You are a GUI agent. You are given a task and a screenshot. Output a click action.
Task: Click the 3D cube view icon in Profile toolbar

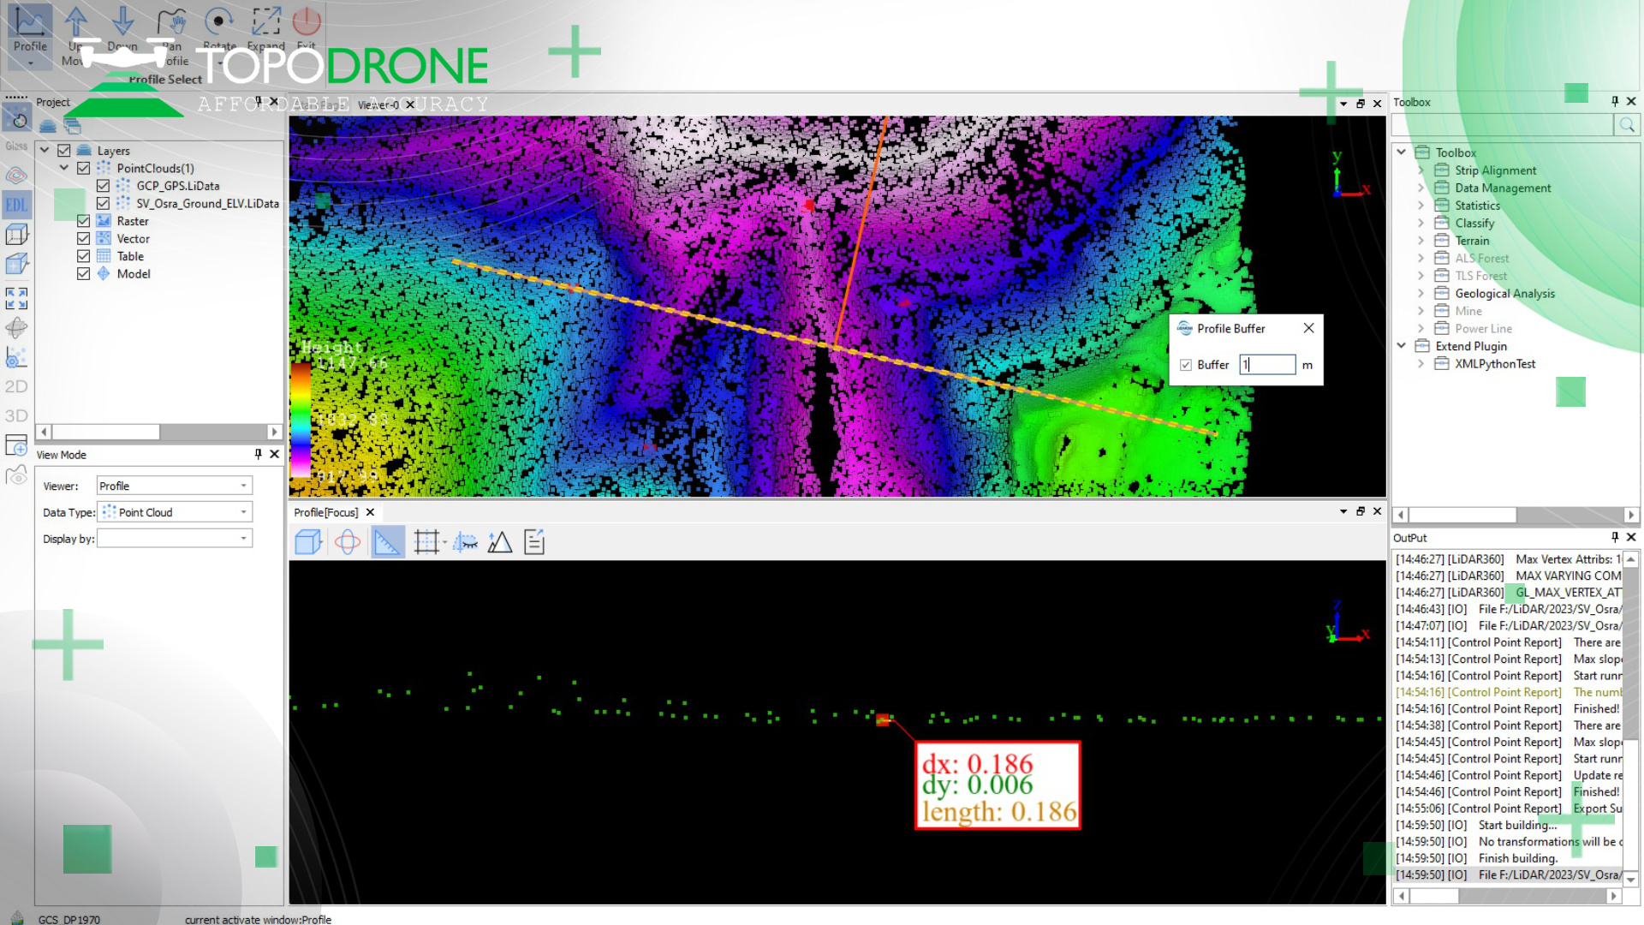(307, 542)
